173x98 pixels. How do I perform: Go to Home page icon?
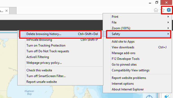pos(156,10)
